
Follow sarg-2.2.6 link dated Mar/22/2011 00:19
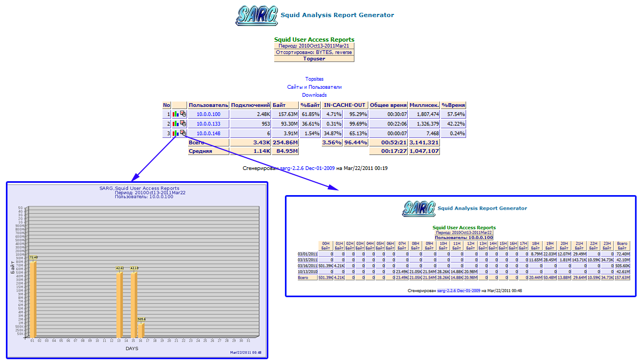(307, 168)
